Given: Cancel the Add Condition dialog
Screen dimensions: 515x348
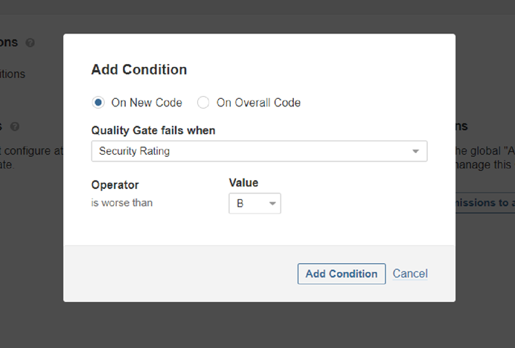Looking at the screenshot, I should tap(410, 274).
